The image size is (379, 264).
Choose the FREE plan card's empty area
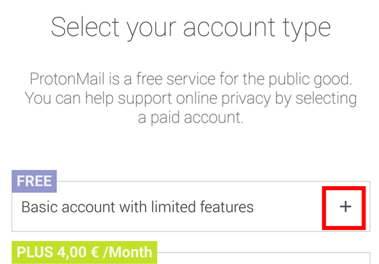click(288, 207)
